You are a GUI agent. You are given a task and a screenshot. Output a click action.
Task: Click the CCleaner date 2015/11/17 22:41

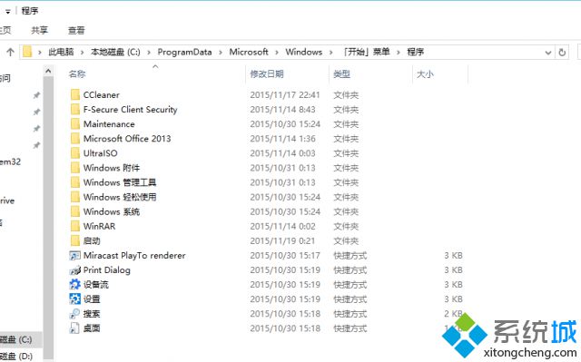[284, 94]
